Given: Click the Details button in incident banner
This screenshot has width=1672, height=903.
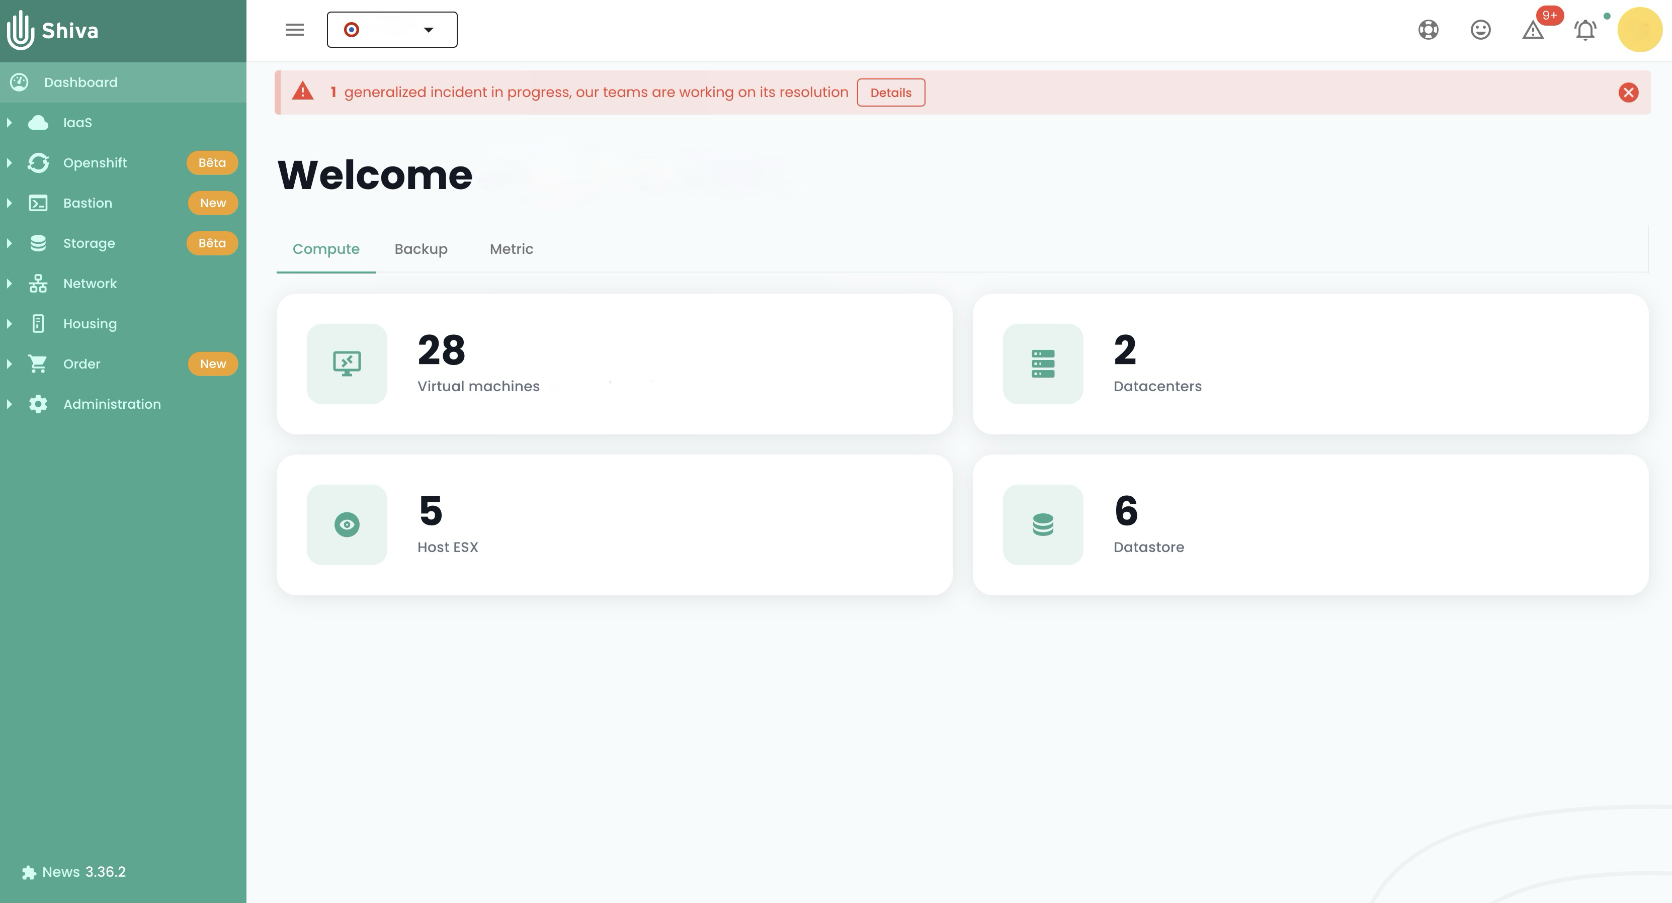Looking at the screenshot, I should pos(890,93).
